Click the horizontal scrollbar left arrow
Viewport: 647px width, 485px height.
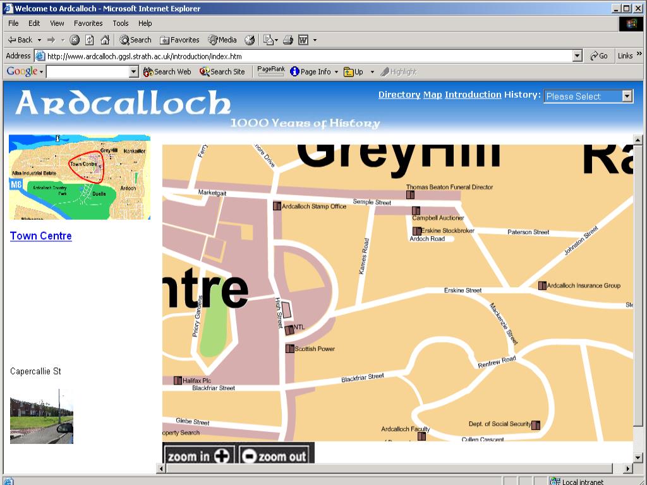pos(161,468)
